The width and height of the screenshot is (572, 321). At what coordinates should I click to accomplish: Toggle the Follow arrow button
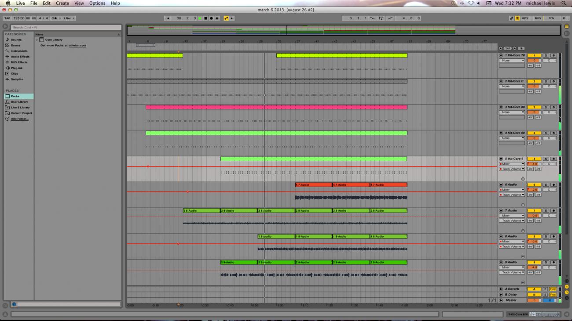tap(167, 18)
